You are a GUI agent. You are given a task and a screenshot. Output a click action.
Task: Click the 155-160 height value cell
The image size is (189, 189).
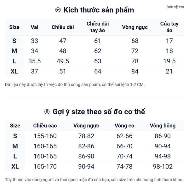45,136
